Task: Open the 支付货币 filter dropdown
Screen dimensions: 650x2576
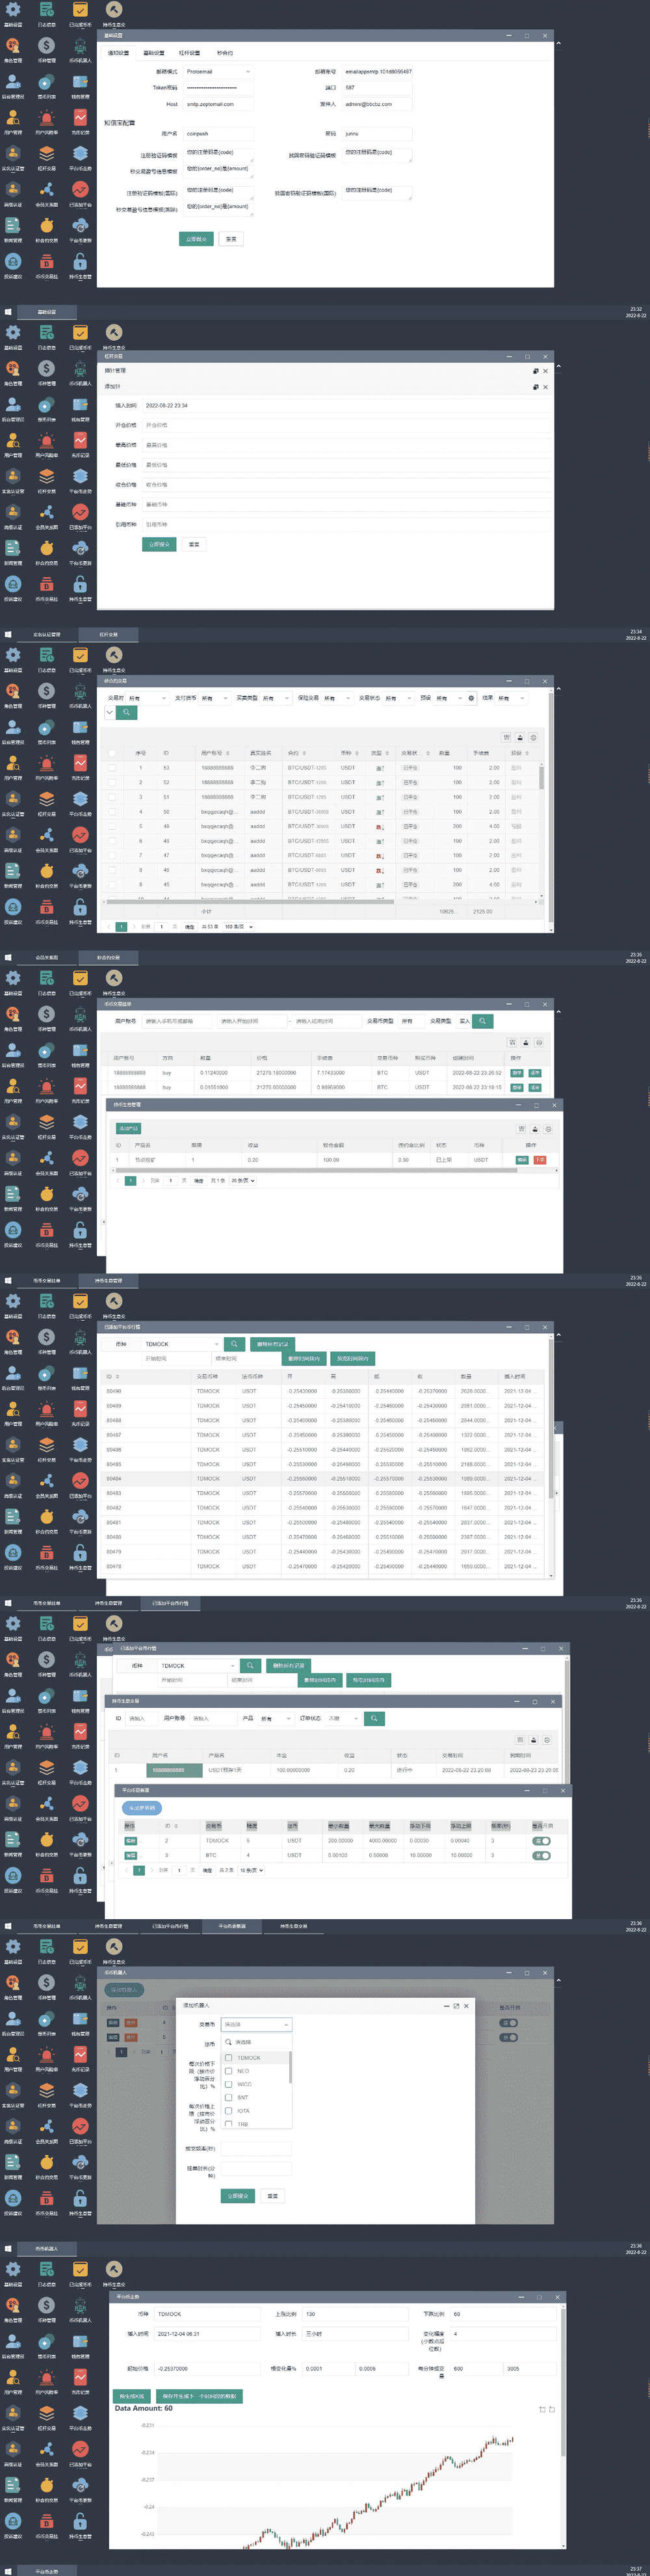Action: 215,698
